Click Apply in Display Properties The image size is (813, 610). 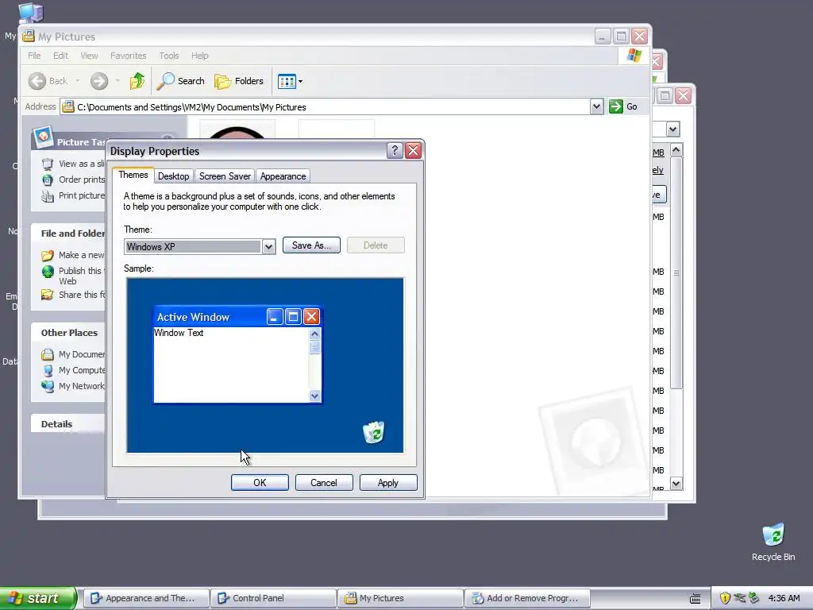[x=387, y=483]
